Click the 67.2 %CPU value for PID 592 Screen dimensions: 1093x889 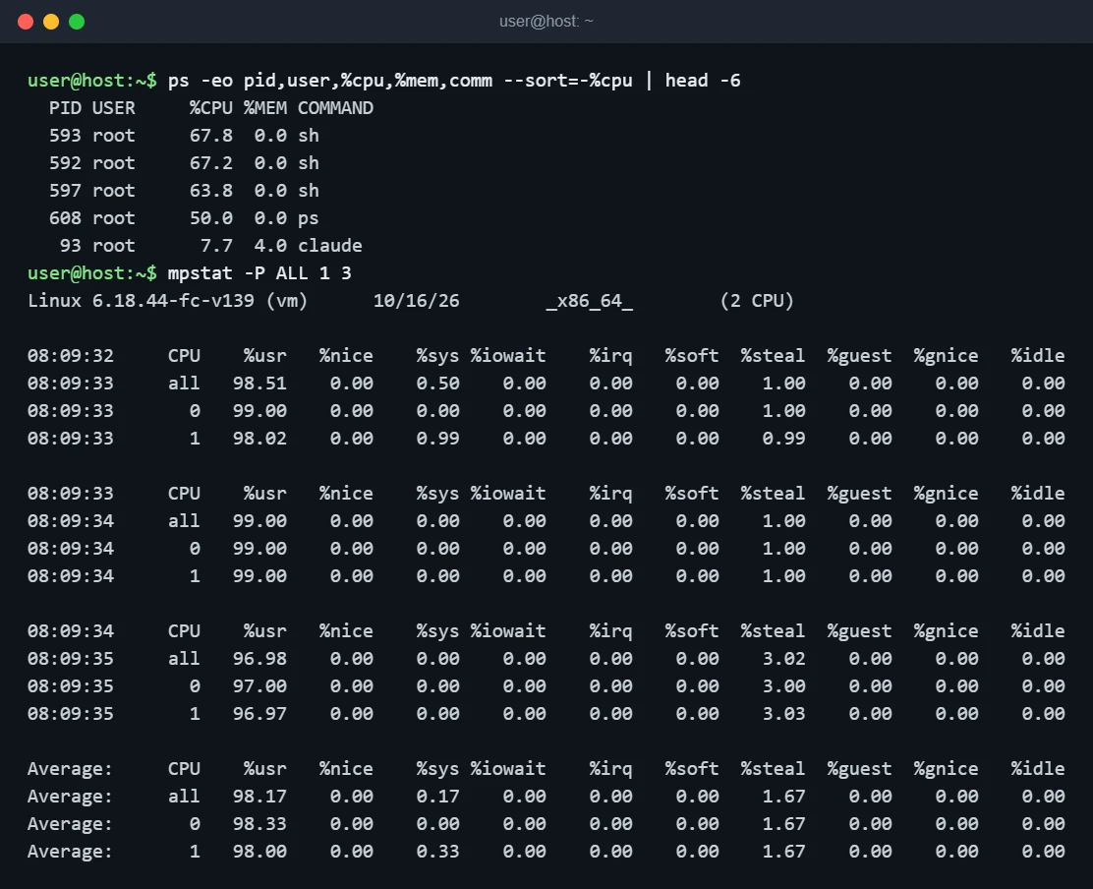(x=211, y=163)
